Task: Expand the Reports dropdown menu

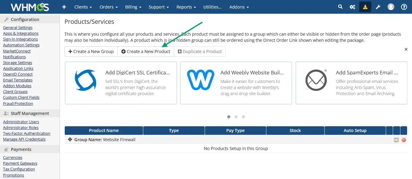Action: click(x=186, y=7)
